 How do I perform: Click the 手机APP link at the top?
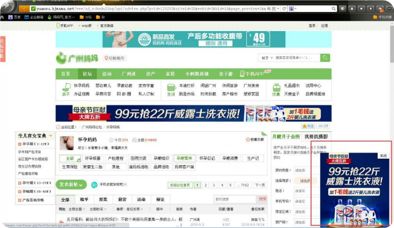point(65,25)
